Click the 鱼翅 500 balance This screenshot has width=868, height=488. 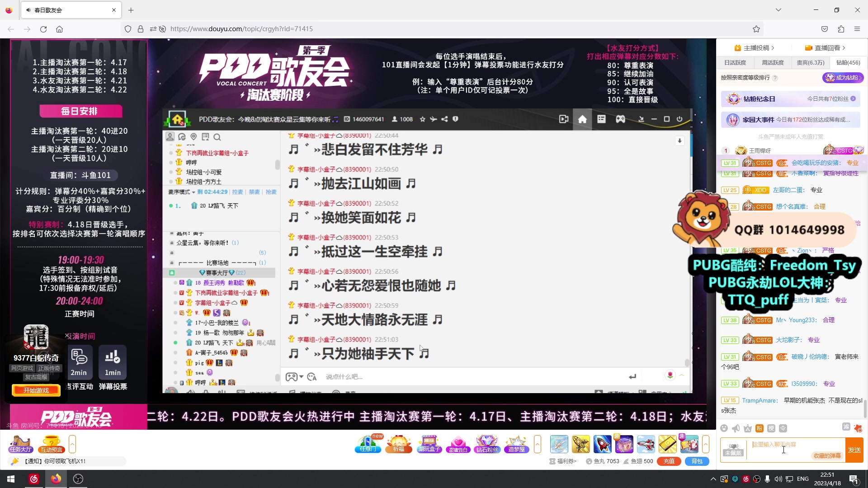pyautogui.click(x=638, y=461)
